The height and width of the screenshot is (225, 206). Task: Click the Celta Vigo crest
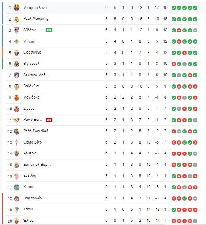(x=17, y=142)
